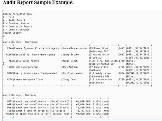The width and height of the screenshot is (162, 121).
Task: Click 'Tick Incorporated' name
Action: click(x=26, y=67)
